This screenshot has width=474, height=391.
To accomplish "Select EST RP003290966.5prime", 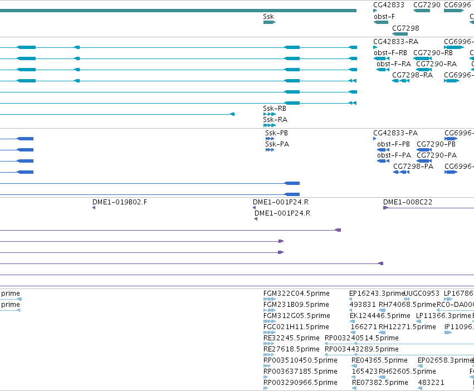I will pos(300,383).
